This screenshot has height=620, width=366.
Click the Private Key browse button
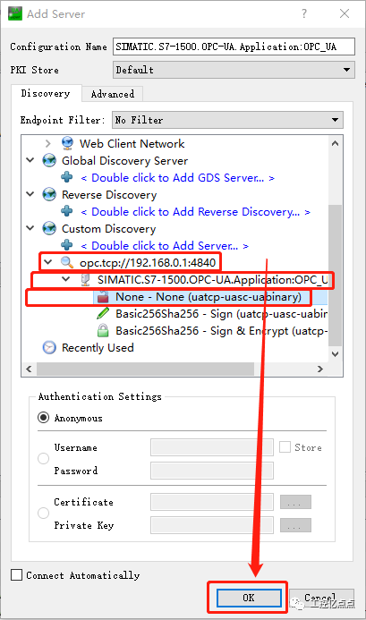tap(295, 525)
